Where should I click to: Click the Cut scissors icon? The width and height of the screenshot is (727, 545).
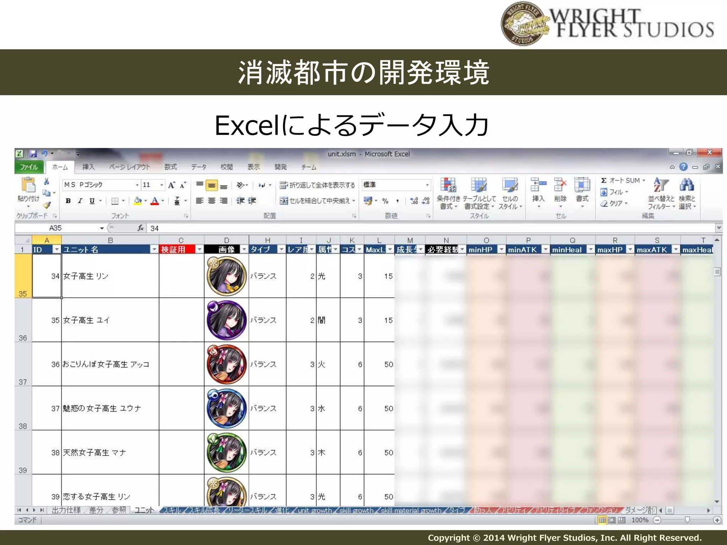pyautogui.click(x=47, y=182)
